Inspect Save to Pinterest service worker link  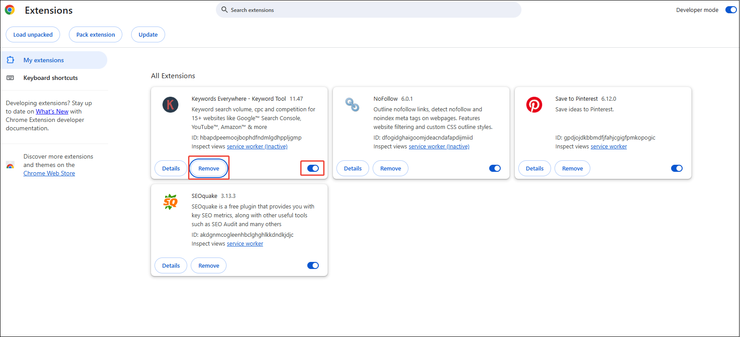[609, 146]
